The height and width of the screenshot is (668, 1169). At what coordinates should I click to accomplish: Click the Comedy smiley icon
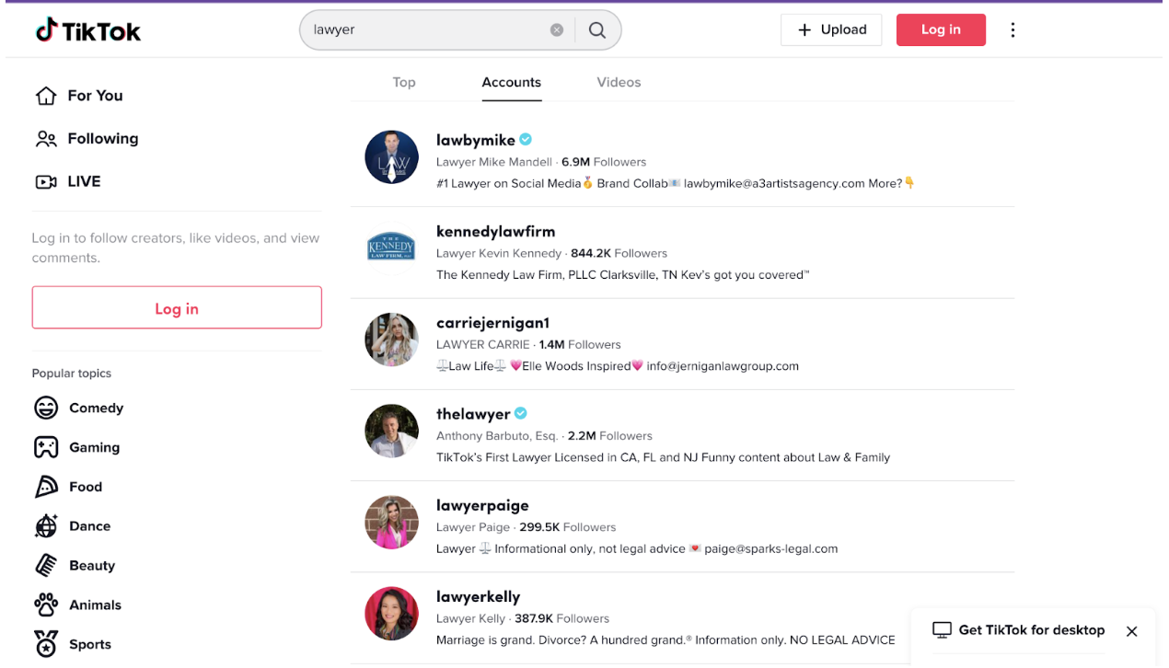tap(46, 408)
